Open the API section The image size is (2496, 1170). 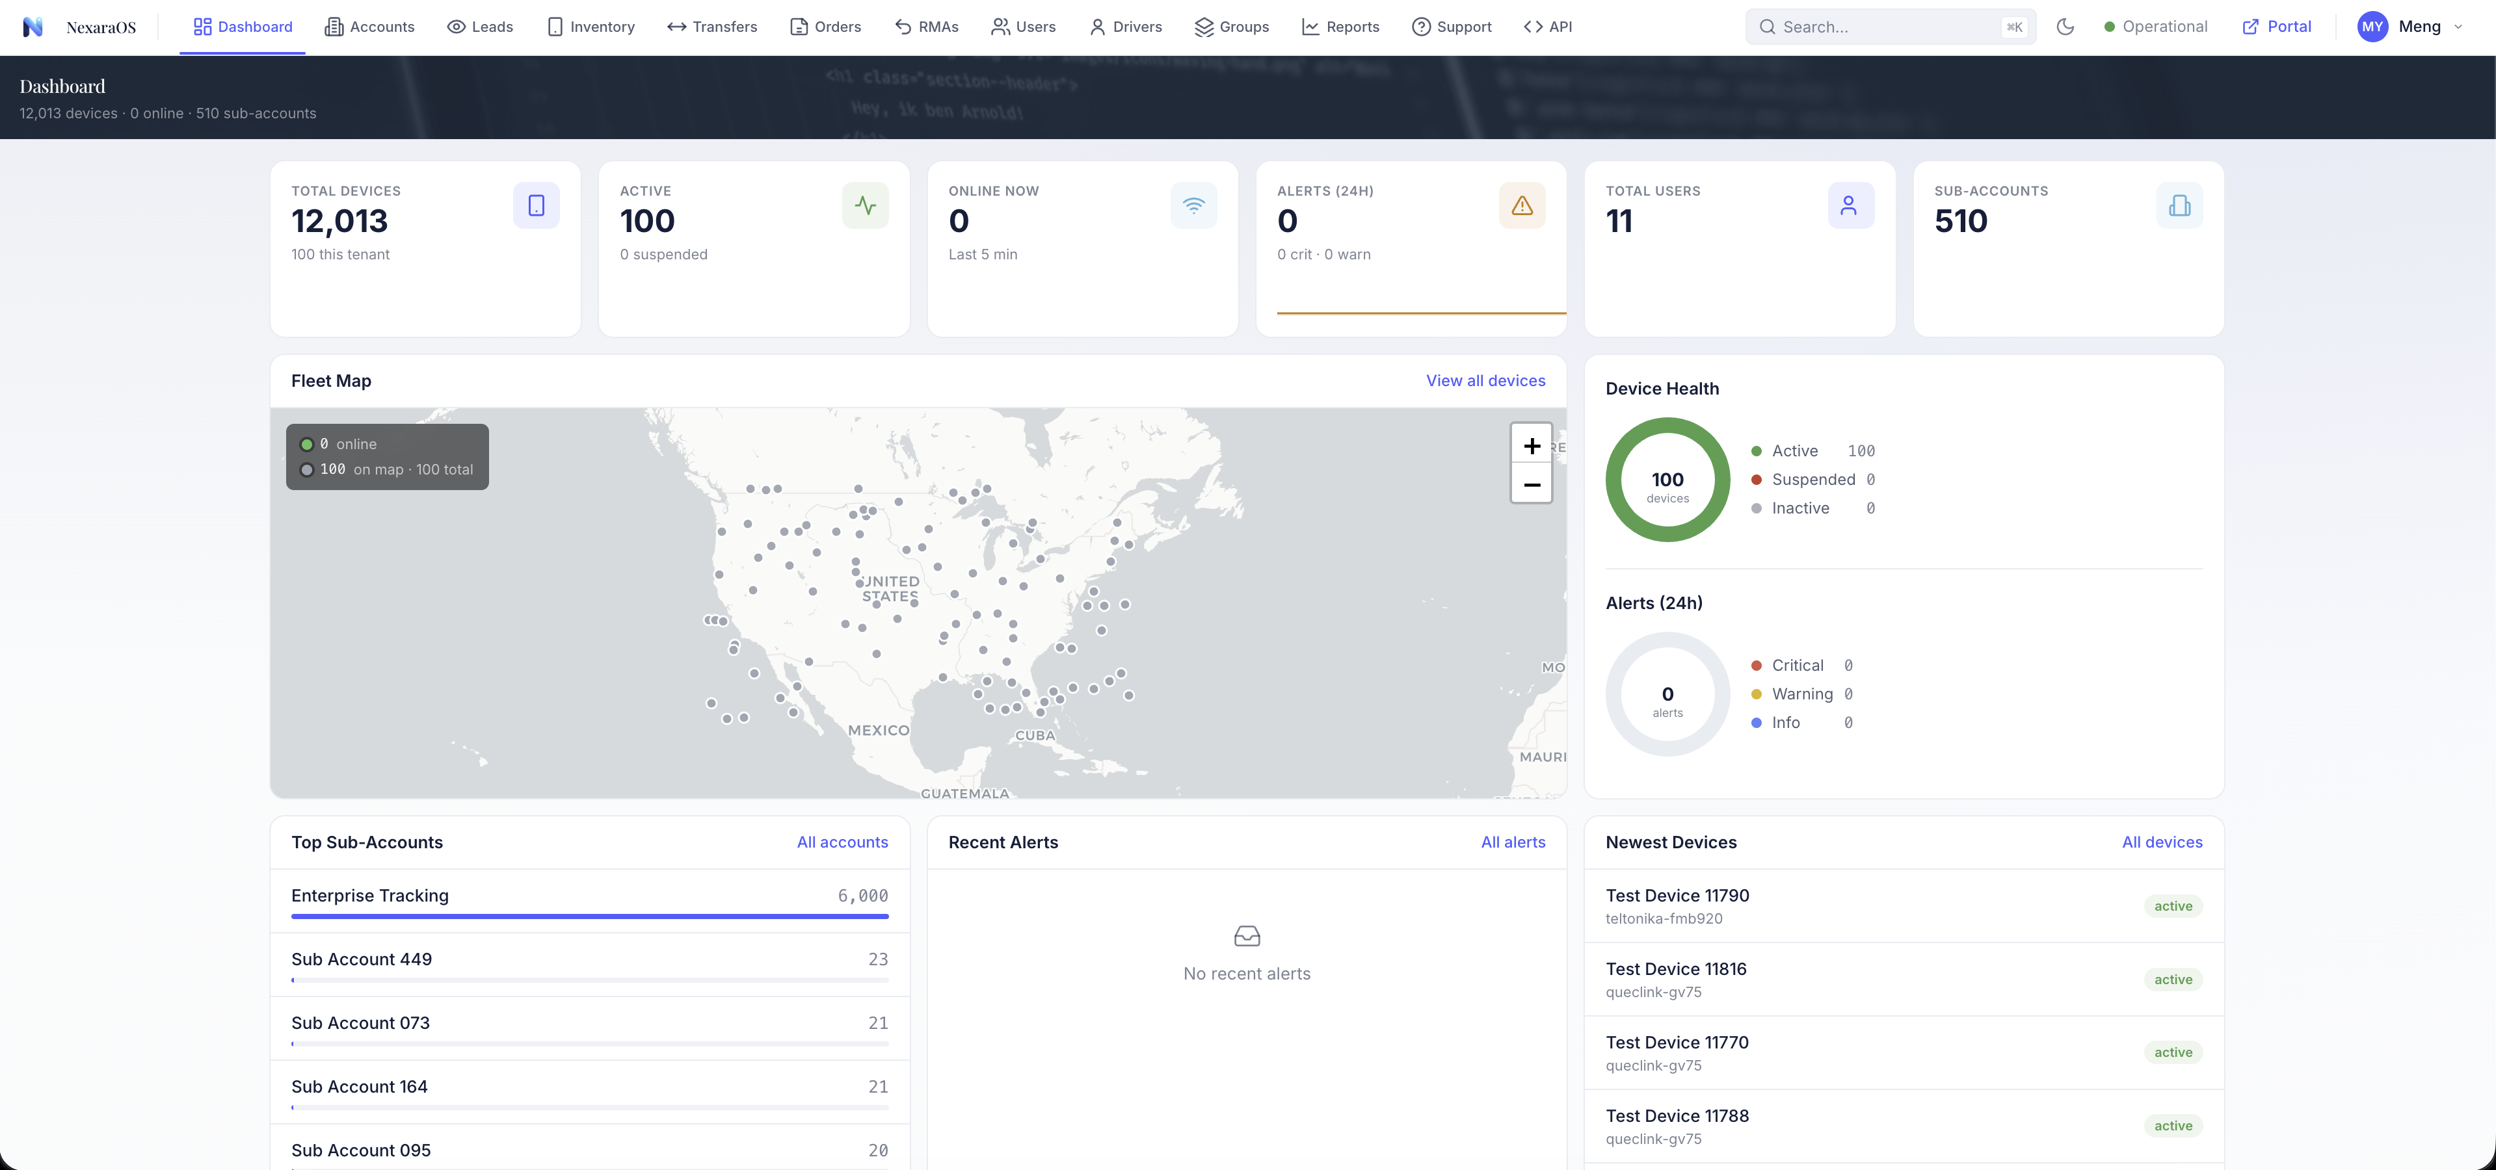pyautogui.click(x=1547, y=27)
